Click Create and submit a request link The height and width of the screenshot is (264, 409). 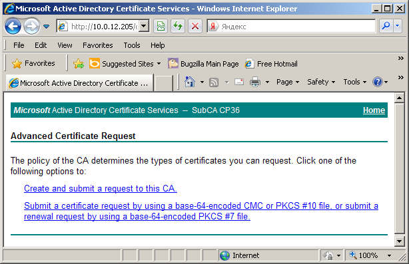click(101, 188)
